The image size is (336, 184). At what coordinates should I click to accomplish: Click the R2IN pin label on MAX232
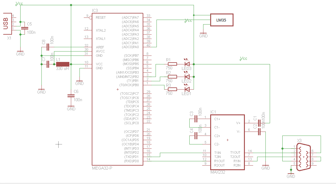(237, 165)
